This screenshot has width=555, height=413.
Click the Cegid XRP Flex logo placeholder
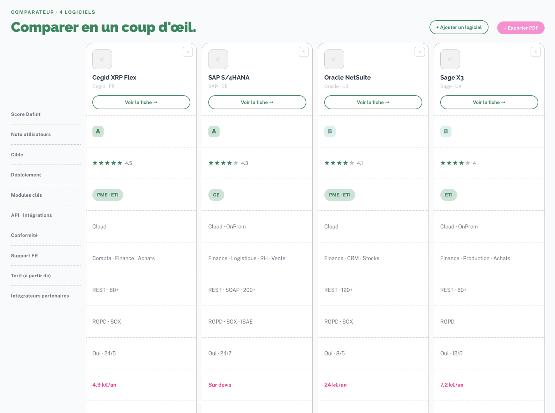(102, 59)
